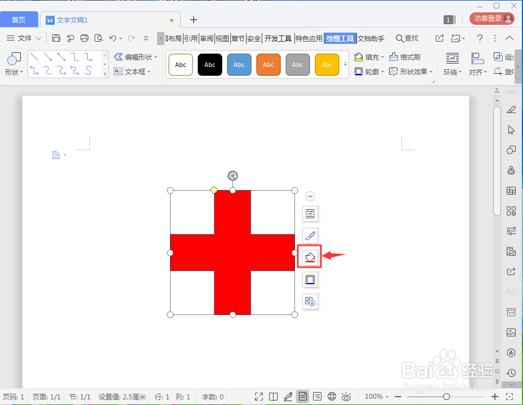
Task: Open Print Preview icon
Action: (99, 38)
